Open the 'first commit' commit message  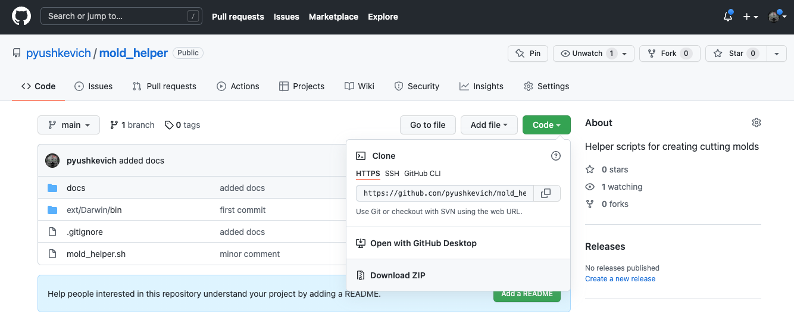click(x=243, y=210)
